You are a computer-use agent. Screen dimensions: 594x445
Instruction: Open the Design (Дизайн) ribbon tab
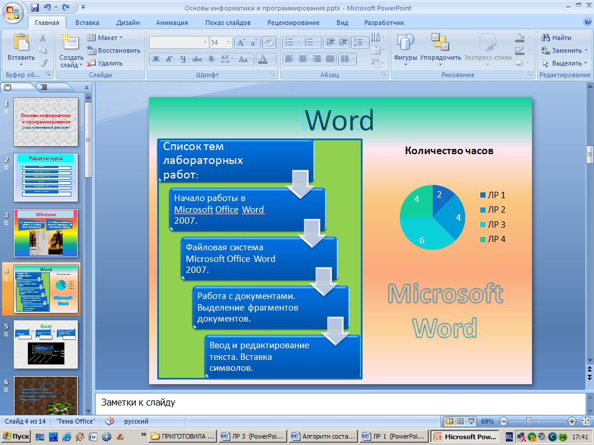tap(128, 23)
